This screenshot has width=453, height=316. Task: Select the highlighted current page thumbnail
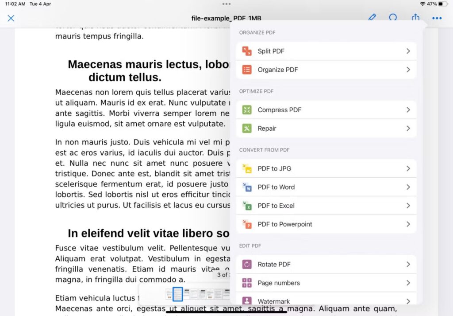(178, 294)
